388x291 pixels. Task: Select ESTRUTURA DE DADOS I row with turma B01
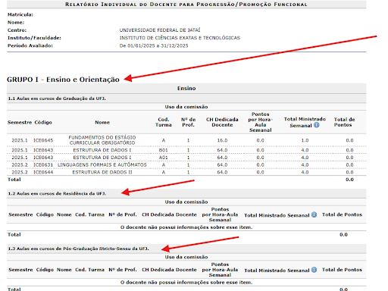tap(186, 150)
